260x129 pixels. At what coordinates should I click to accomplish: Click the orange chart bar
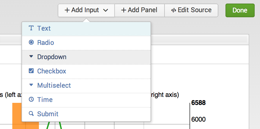point(17,116)
